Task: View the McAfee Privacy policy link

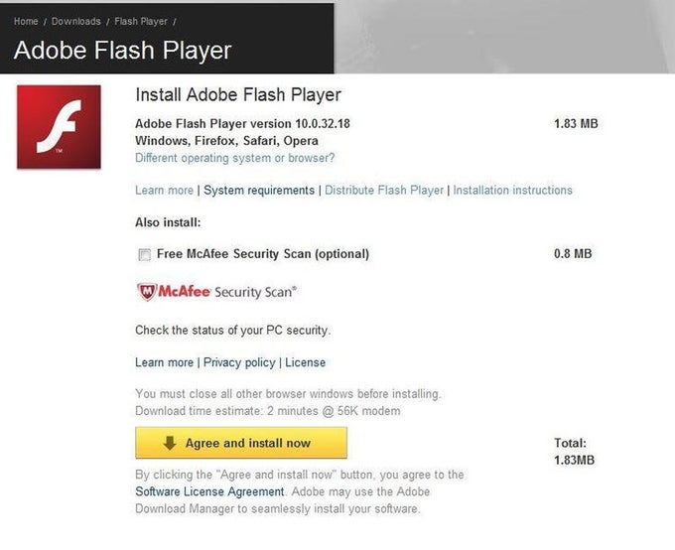Action: pos(238,362)
